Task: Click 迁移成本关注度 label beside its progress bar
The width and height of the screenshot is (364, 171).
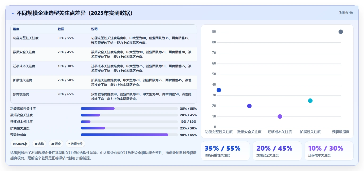Action: click(21, 122)
